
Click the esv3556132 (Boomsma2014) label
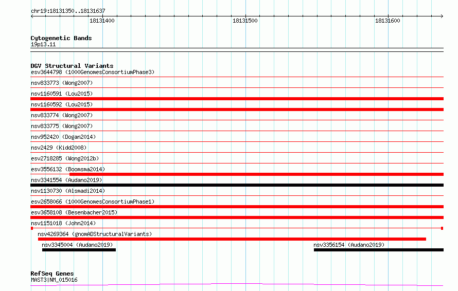68,169
